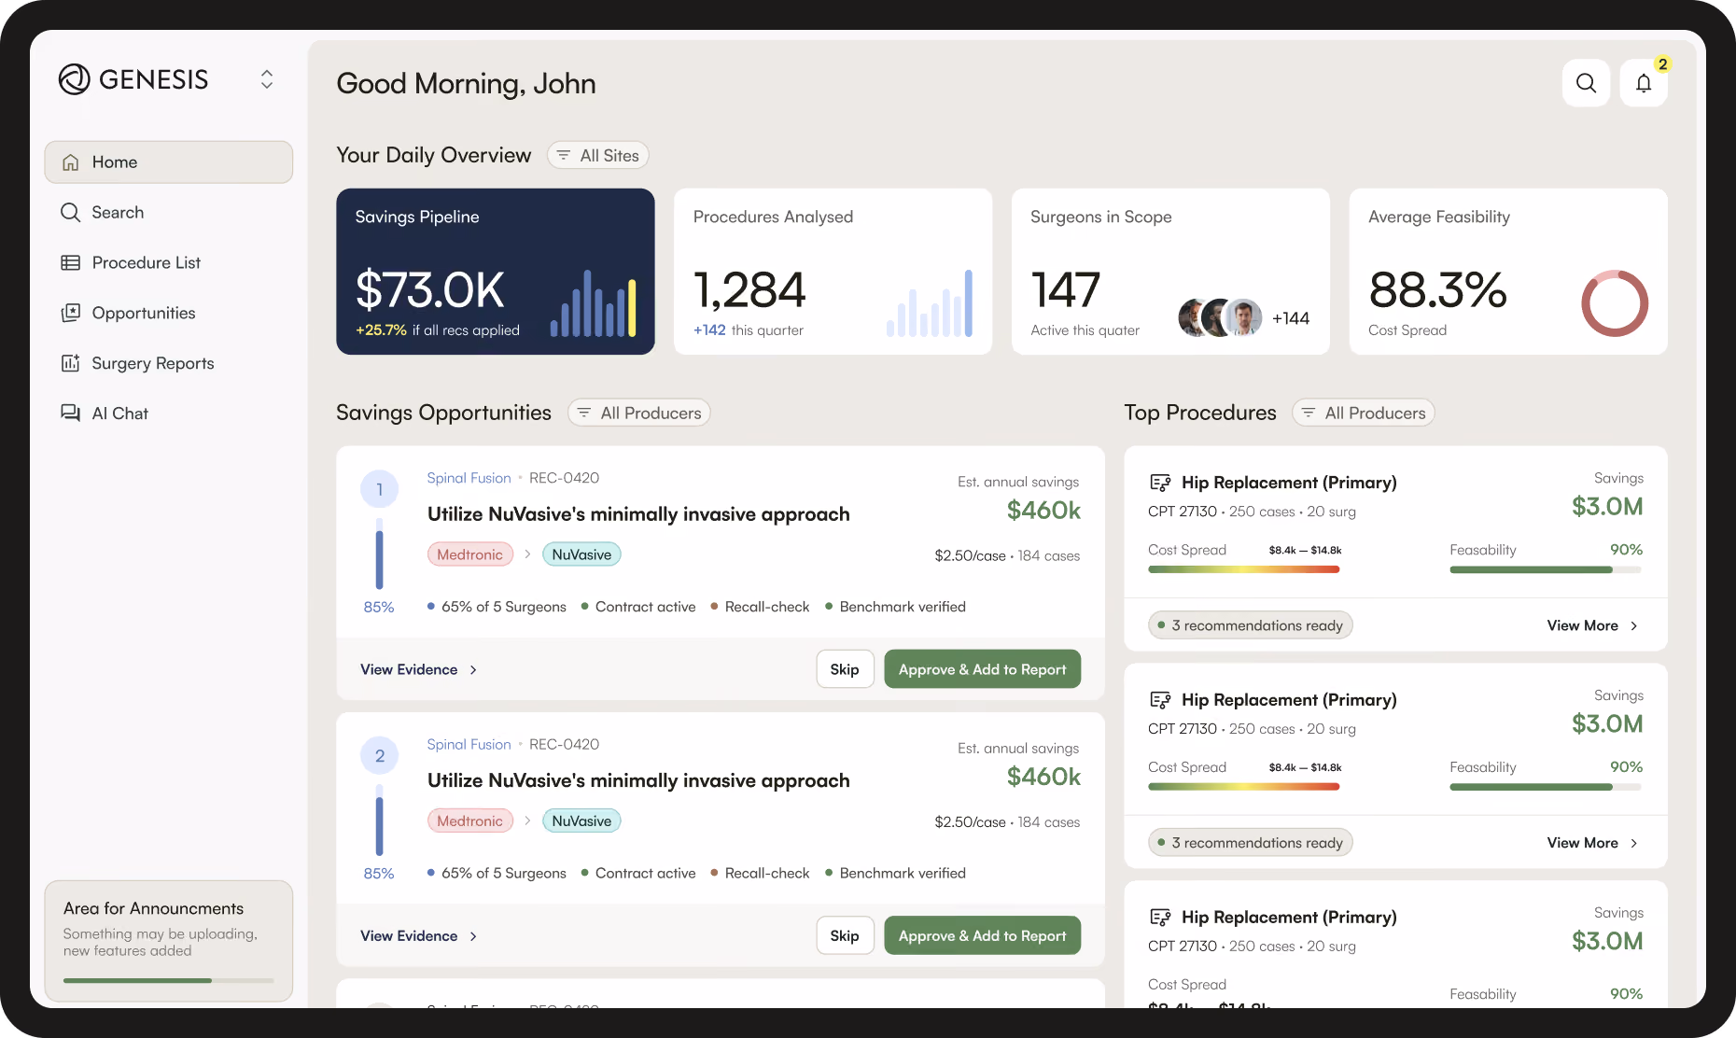Expand View Evidence chevron on second opportunity
1736x1038 pixels.
click(x=473, y=936)
